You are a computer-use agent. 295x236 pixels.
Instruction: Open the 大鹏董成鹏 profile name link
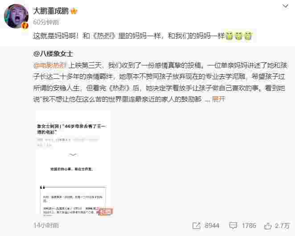(x=51, y=11)
